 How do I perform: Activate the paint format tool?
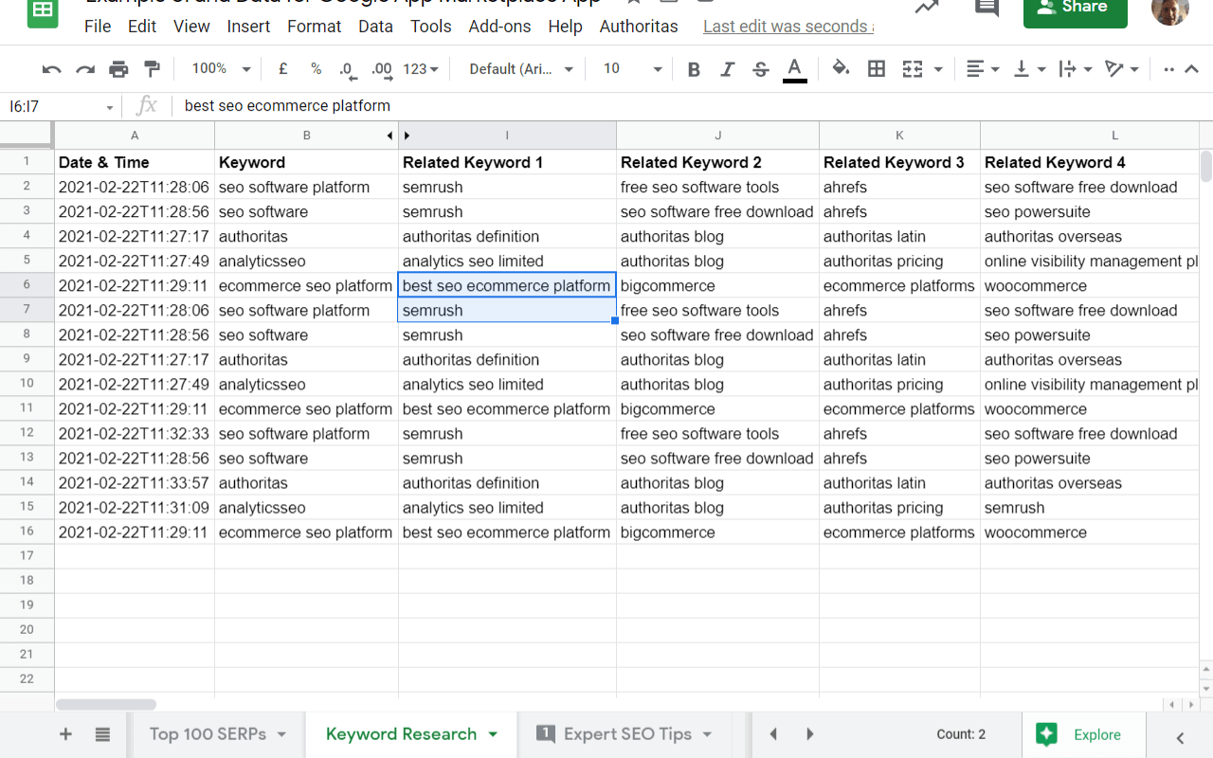click(152, 69)
